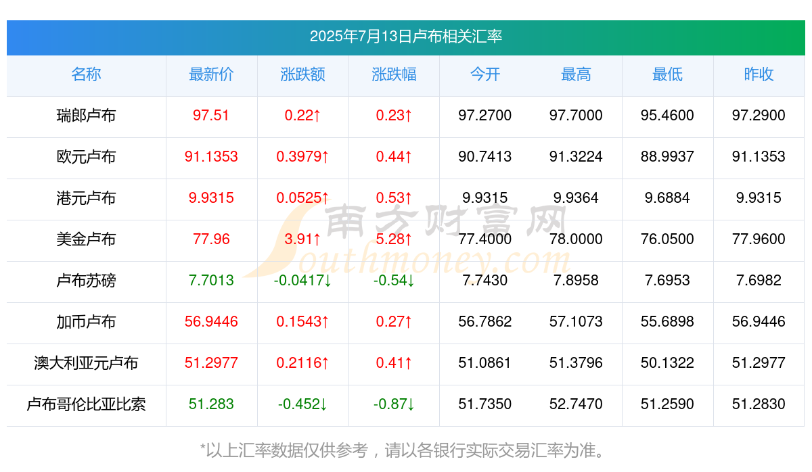
Task: Click change amount 3.91↑ in 美金卢布 row
Action: click(x=302, y=239)
